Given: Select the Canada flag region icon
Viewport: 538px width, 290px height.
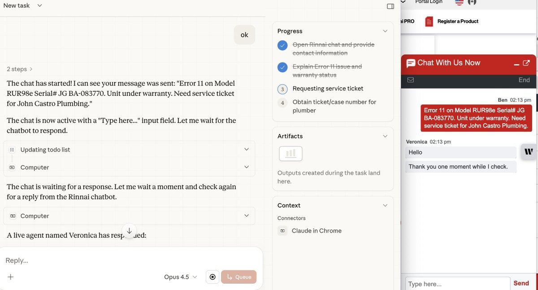Looking at the screenshot, I should pos(471,2).
